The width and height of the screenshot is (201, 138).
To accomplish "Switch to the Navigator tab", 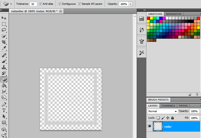I will pos(174,14).
